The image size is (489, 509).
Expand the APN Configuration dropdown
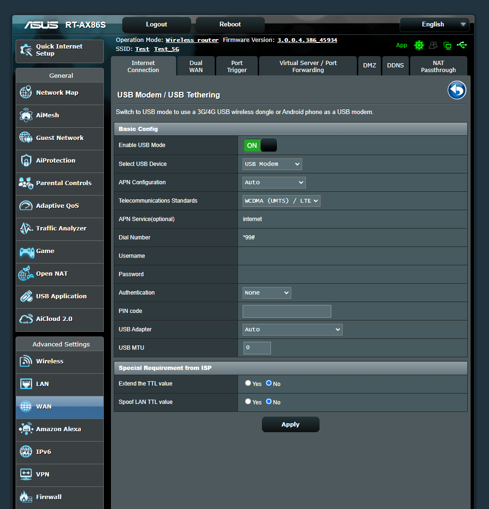click(274, 182)
